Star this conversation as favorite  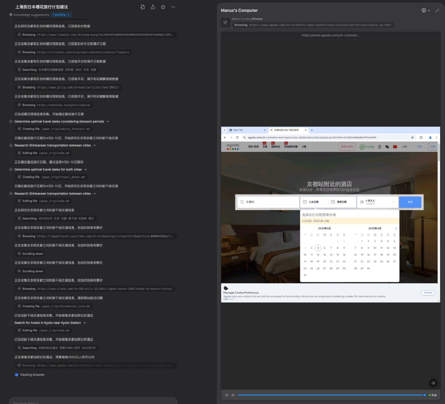point(163,7)
